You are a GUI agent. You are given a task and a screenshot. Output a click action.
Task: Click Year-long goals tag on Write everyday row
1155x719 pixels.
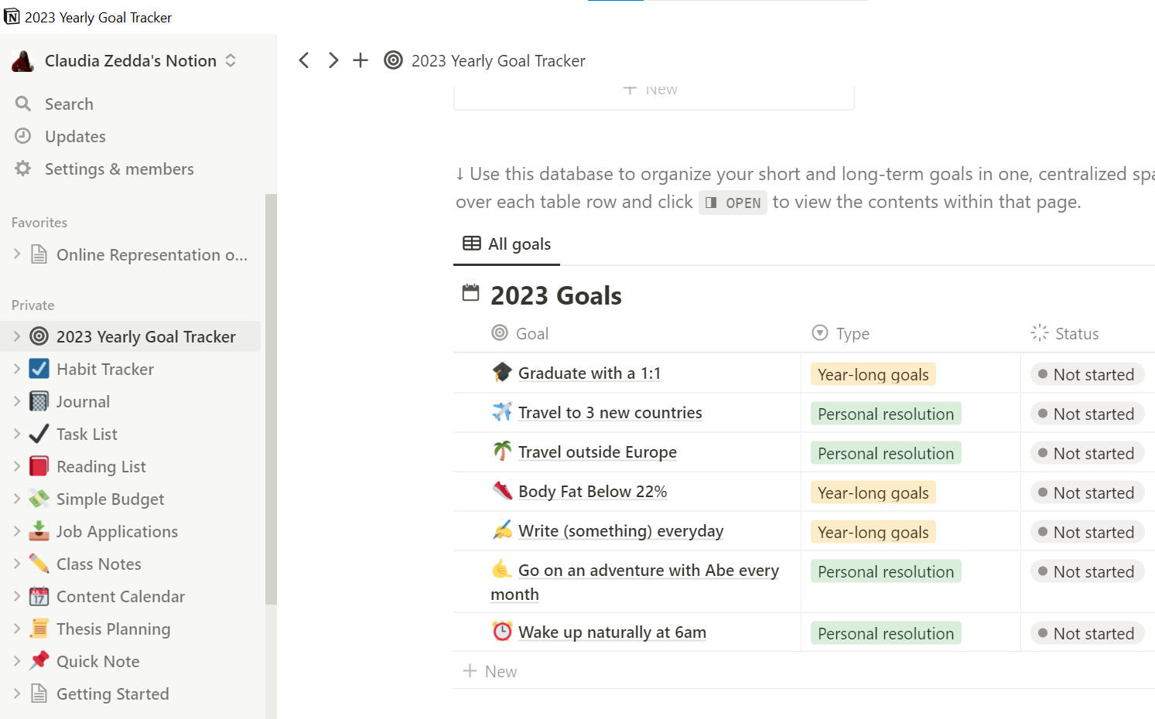pos(873,532)
